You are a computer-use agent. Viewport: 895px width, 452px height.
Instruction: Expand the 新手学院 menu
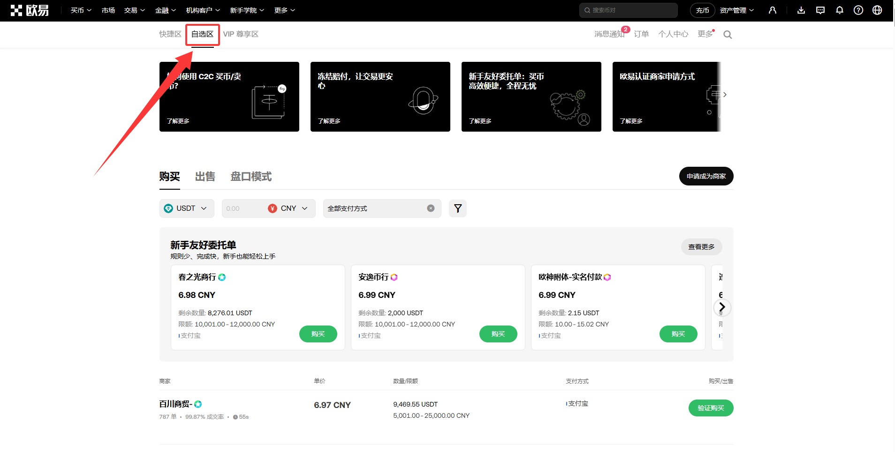coord(247,10)
